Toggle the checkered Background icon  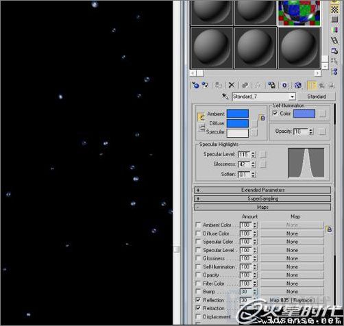click(x=334, y=10)
